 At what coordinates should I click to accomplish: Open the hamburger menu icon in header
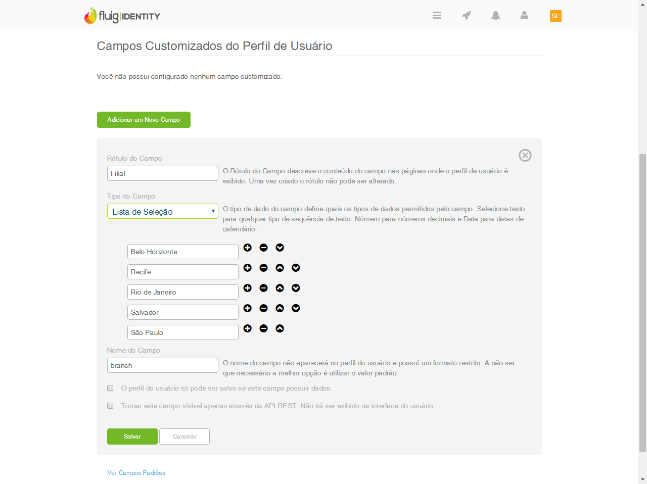(437, 16)
